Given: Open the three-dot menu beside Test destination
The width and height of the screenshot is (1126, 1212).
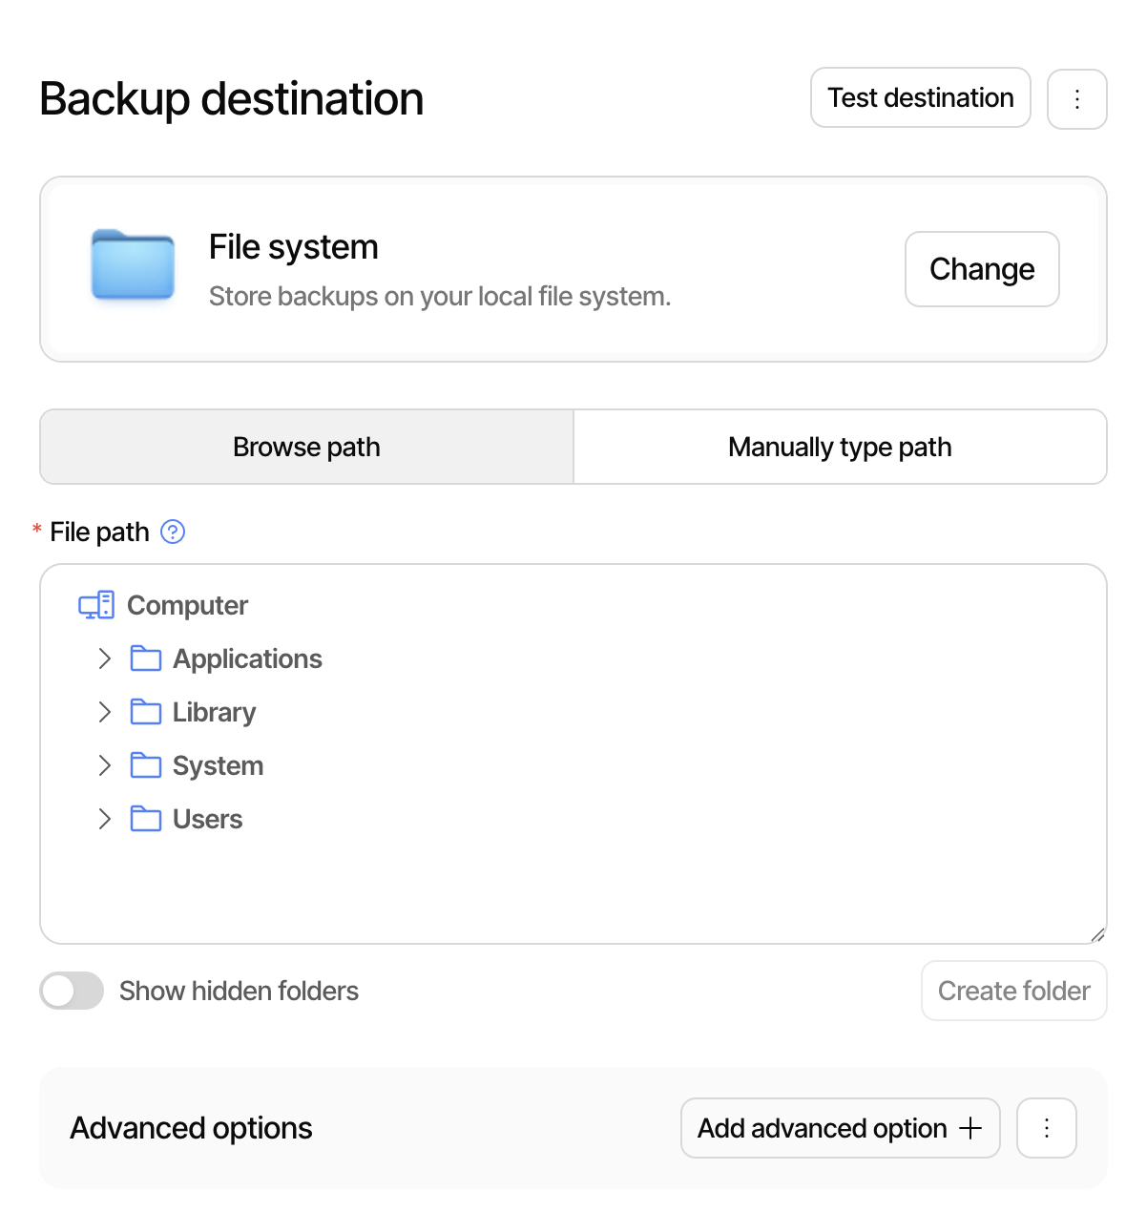Looking at the screenshot, I should pyautogui.click(x=1076, y=98).
